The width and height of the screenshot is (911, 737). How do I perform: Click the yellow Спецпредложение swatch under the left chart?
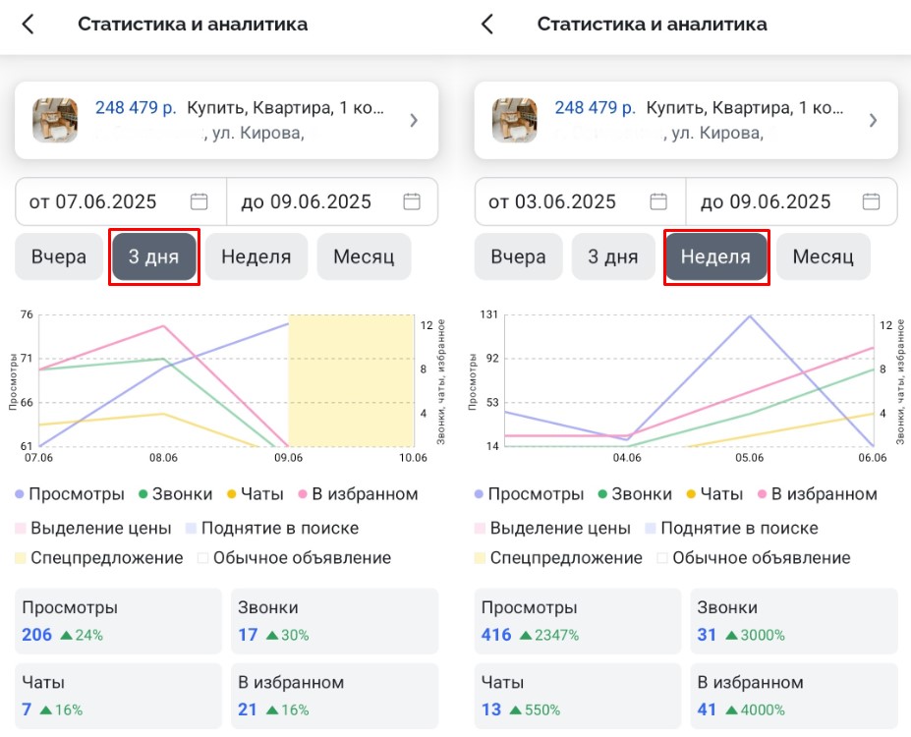tap(22, 558)
